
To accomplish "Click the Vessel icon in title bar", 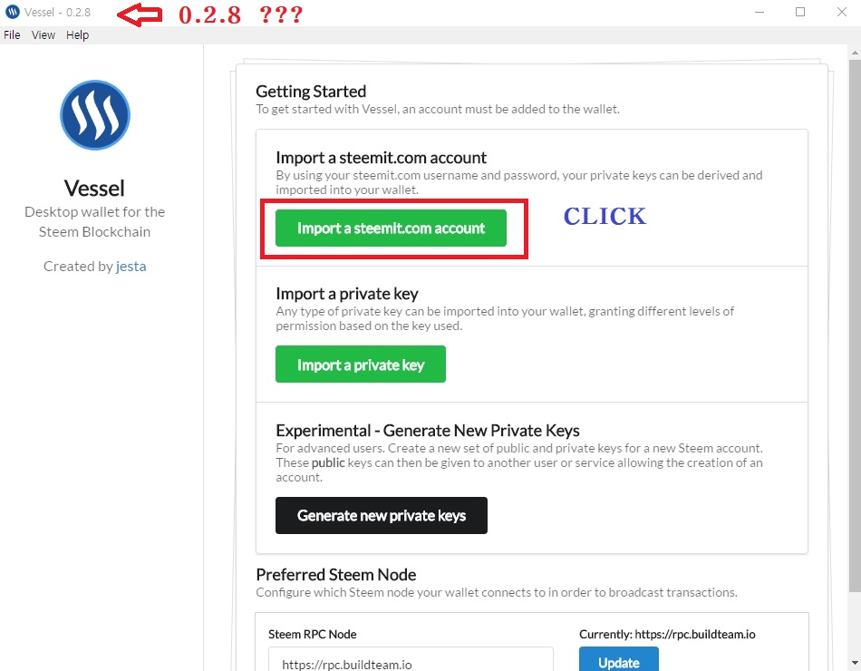I will click(12, 12).
